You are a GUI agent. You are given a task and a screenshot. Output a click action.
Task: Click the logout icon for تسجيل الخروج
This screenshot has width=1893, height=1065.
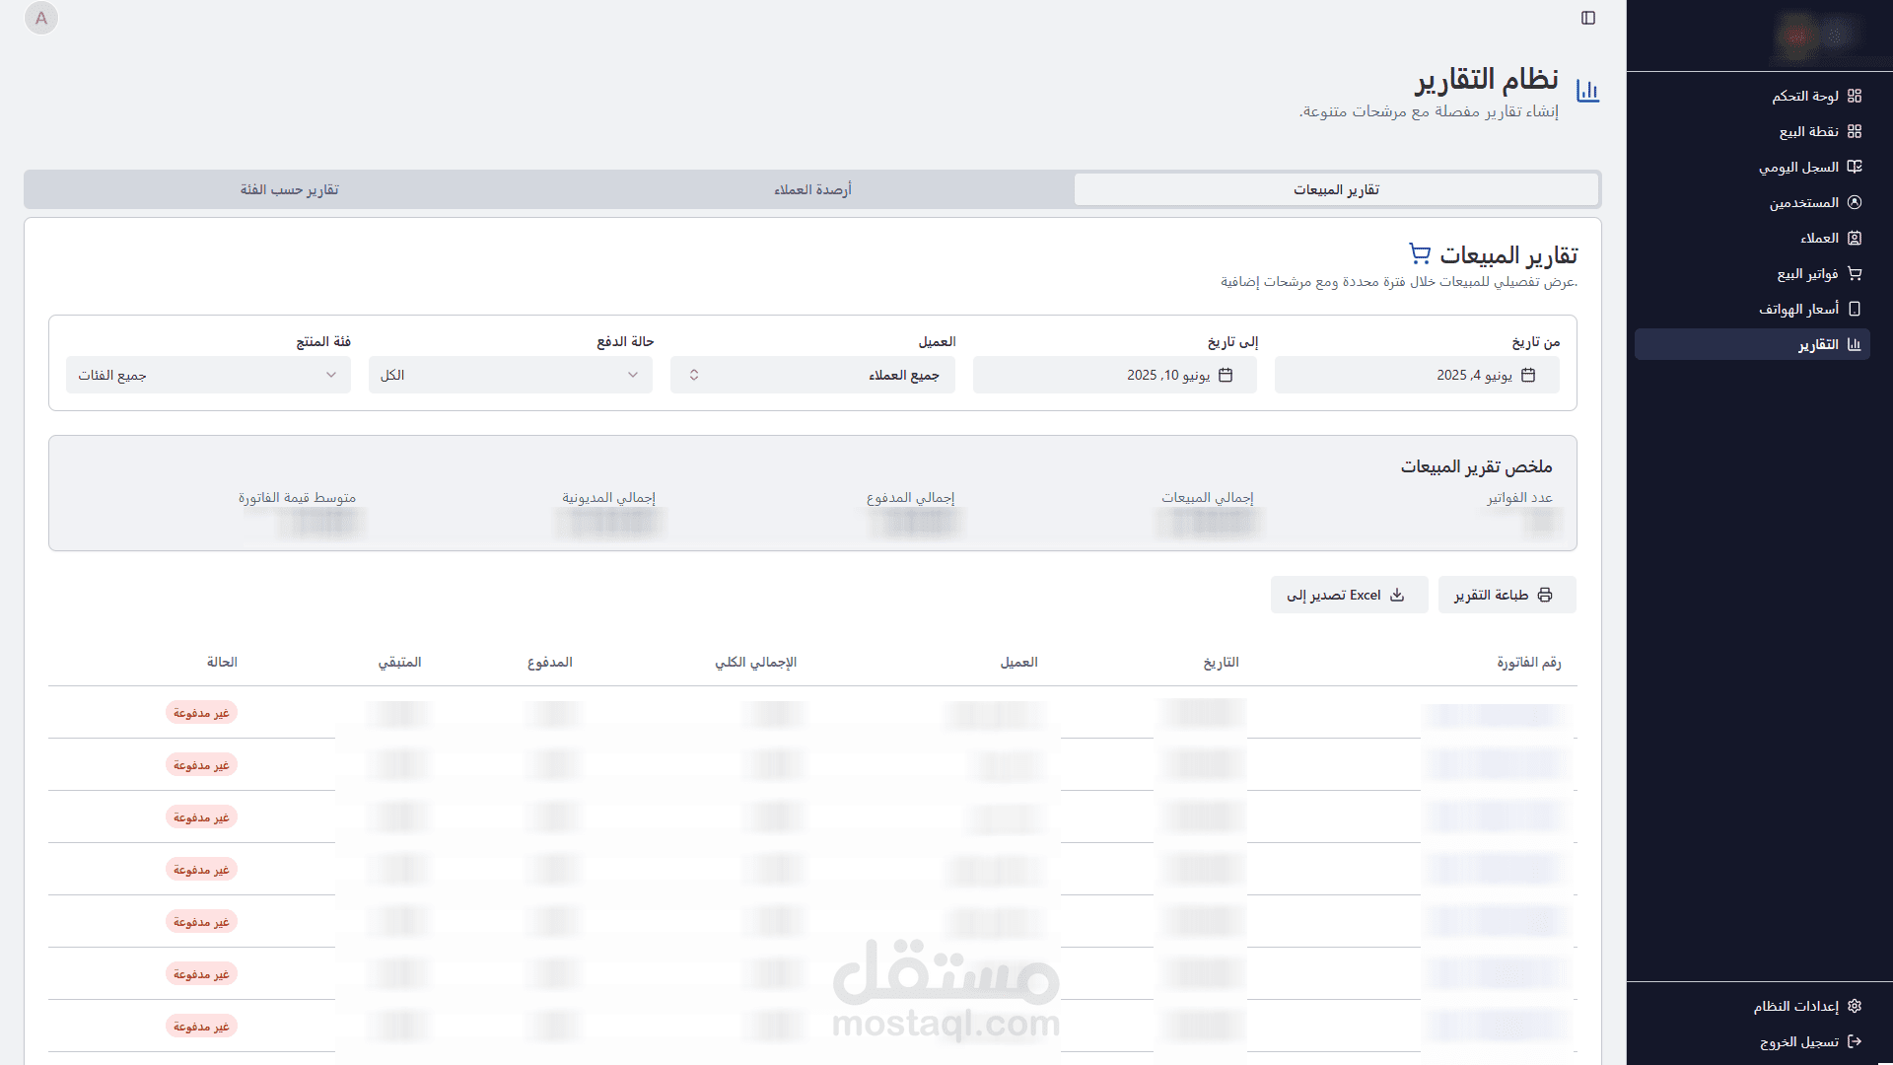click(x=1855, y=1041)
